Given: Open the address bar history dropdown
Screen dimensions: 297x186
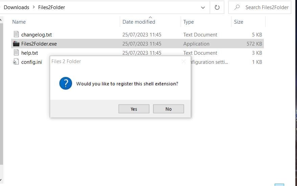Looking at the screenshot, I should pos(203,7).
